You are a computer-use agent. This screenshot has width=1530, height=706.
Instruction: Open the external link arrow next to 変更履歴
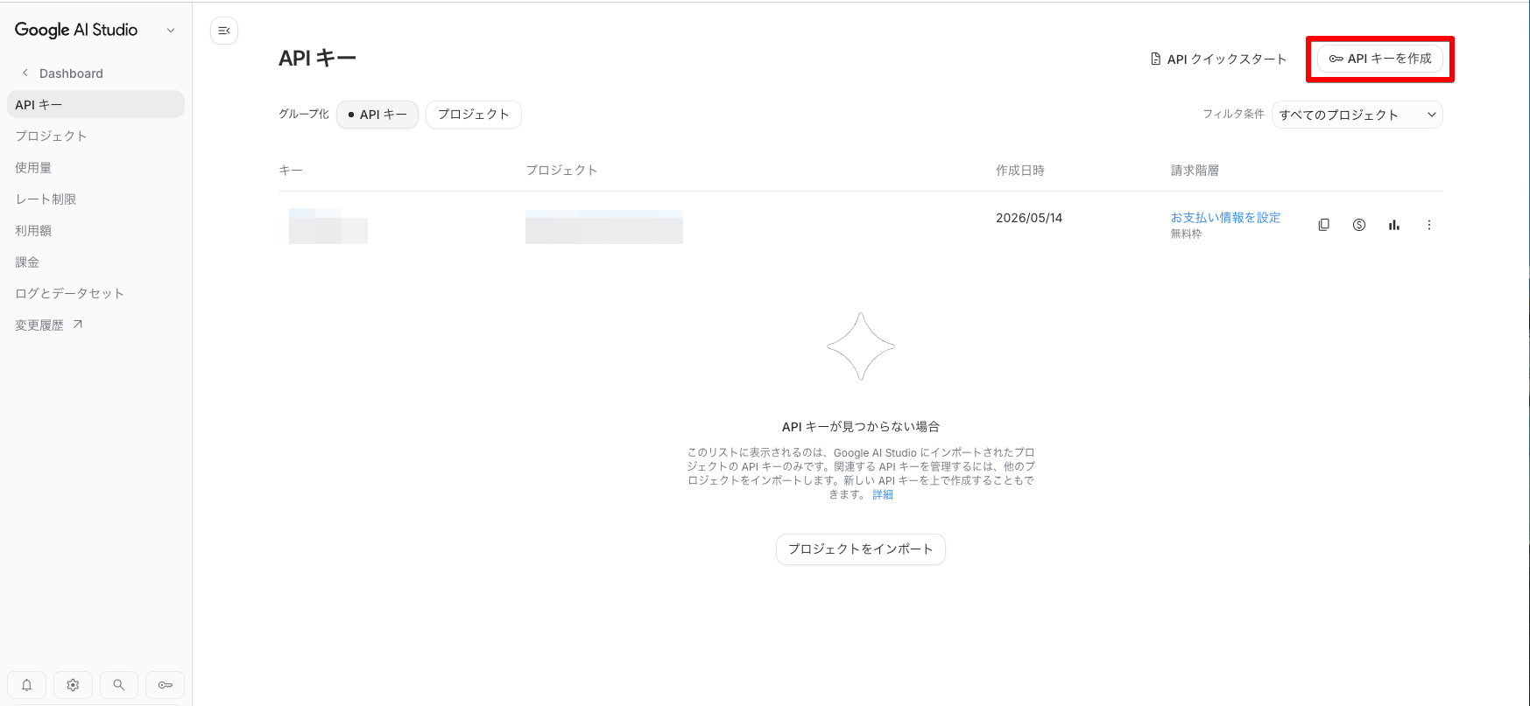[x=77, y=325]
